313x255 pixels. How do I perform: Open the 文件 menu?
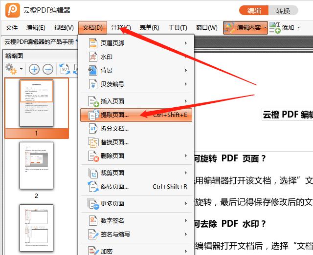pos(12,28)
